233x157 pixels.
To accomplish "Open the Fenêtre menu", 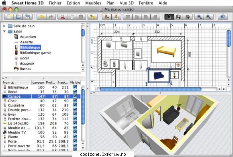I will click(146, 3).
